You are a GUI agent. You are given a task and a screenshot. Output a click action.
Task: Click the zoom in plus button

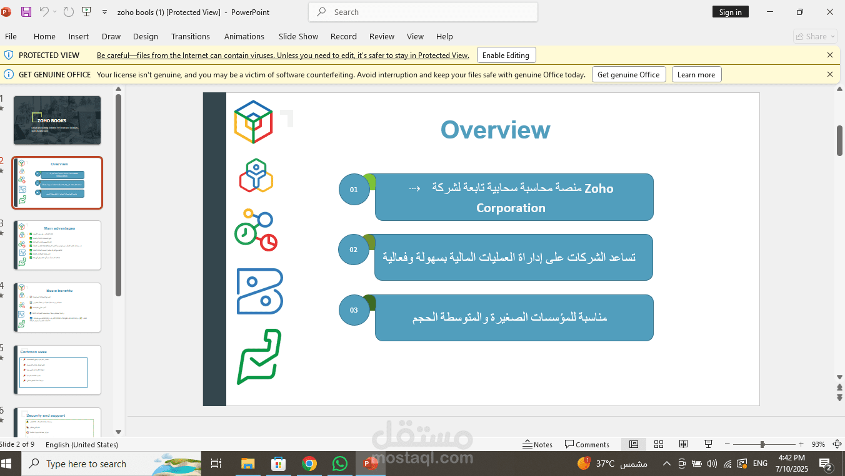click(x=801, y=444)
